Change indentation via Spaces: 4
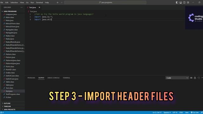203x114 pixels. pos(167,113)
